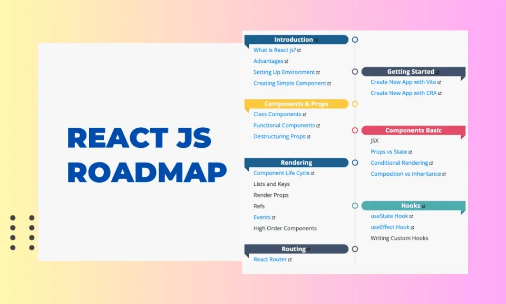The width and height of the screenshot is (506, 304).
Task: Open the "Setting Up Environment" link
Action: (x=283, y=72)
